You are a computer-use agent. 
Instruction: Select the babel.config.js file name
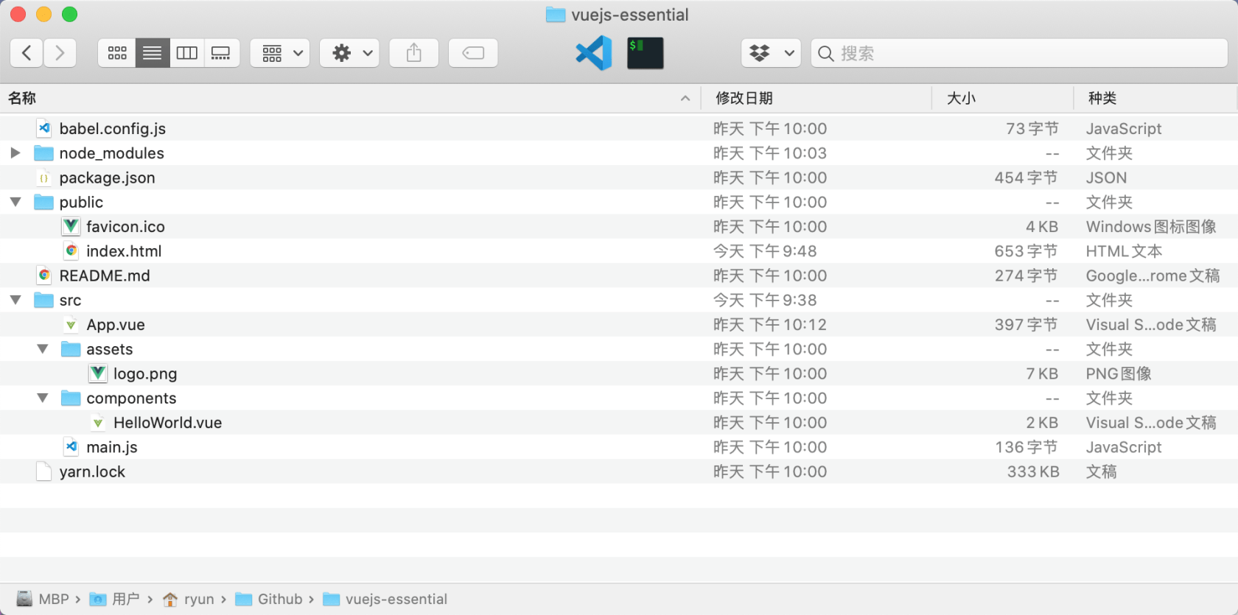click(x=113, y=128)
